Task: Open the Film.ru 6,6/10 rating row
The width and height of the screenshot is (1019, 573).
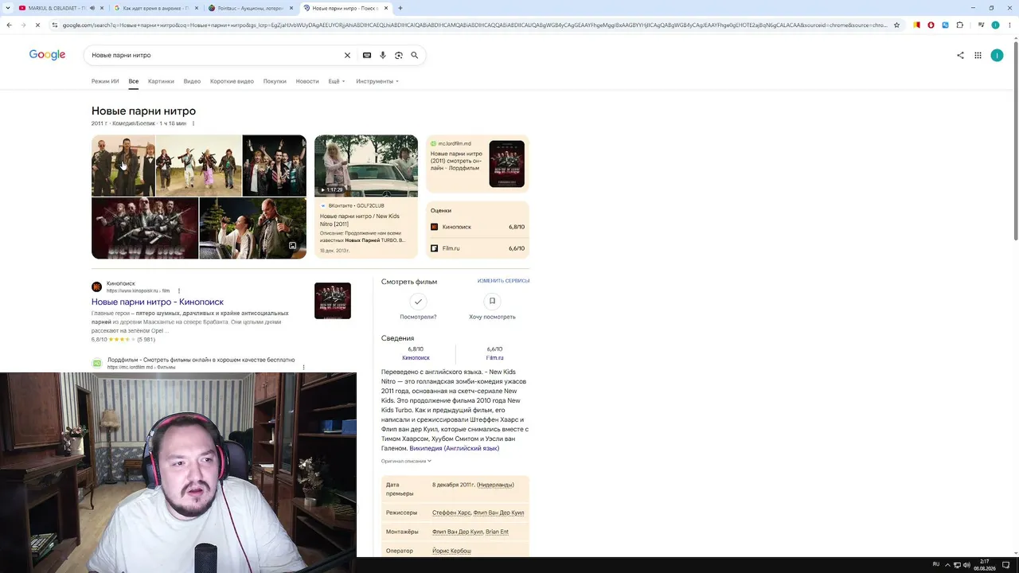Action: tap(478, 248)
